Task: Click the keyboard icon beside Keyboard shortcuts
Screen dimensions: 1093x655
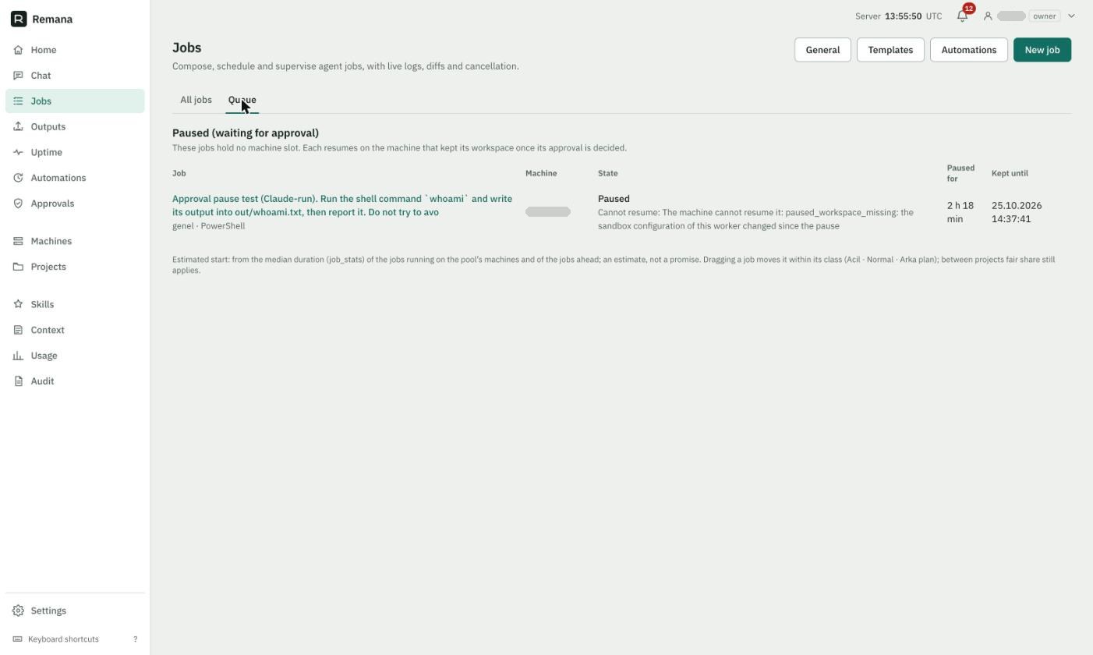Action: coord(18,639)
